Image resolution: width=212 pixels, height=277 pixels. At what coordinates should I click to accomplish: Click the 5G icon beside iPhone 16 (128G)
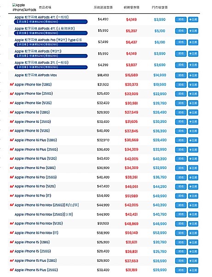coord(12,112)
